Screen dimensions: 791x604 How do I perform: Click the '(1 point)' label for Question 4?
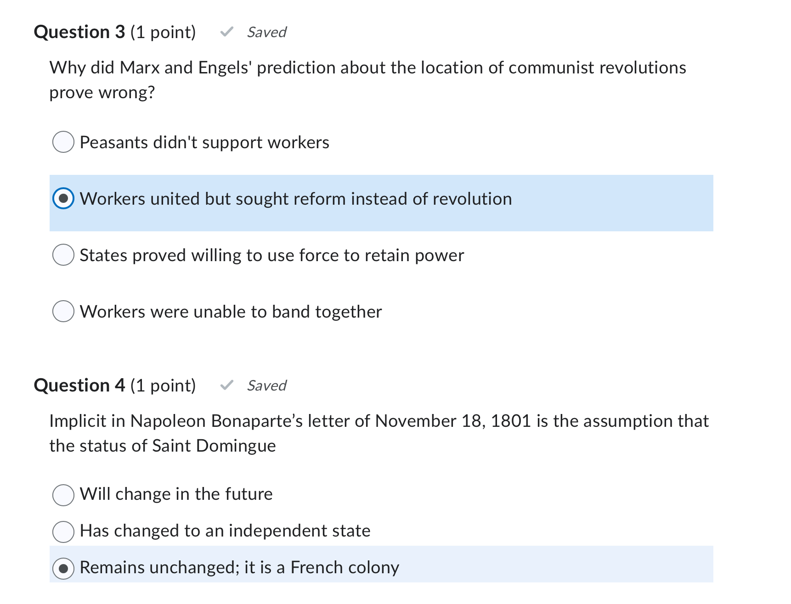[163, 385]
